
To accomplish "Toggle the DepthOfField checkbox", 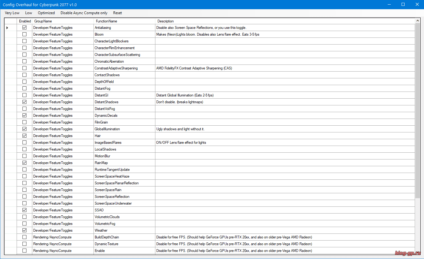I will (x=25, y=82).
